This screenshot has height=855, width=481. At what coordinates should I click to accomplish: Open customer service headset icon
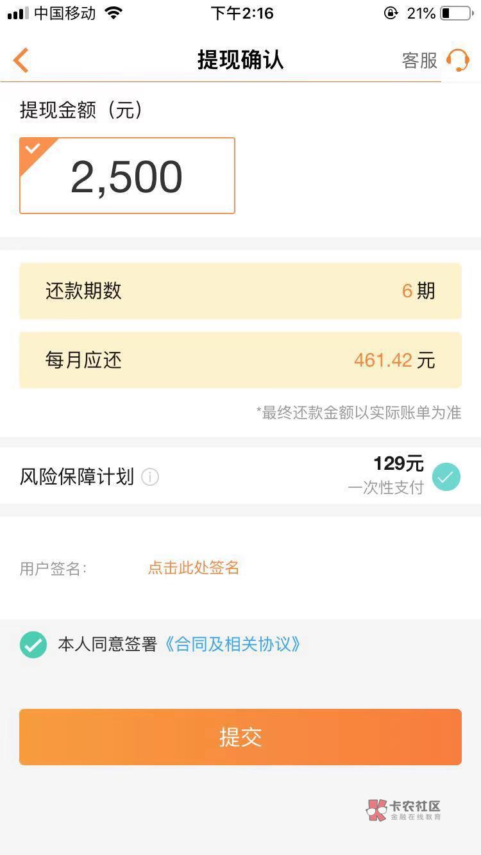458,61
